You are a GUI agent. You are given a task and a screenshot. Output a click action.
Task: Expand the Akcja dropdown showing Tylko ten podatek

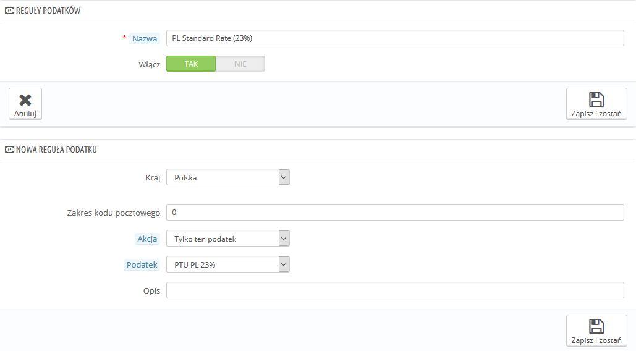[x=227, y=239]
